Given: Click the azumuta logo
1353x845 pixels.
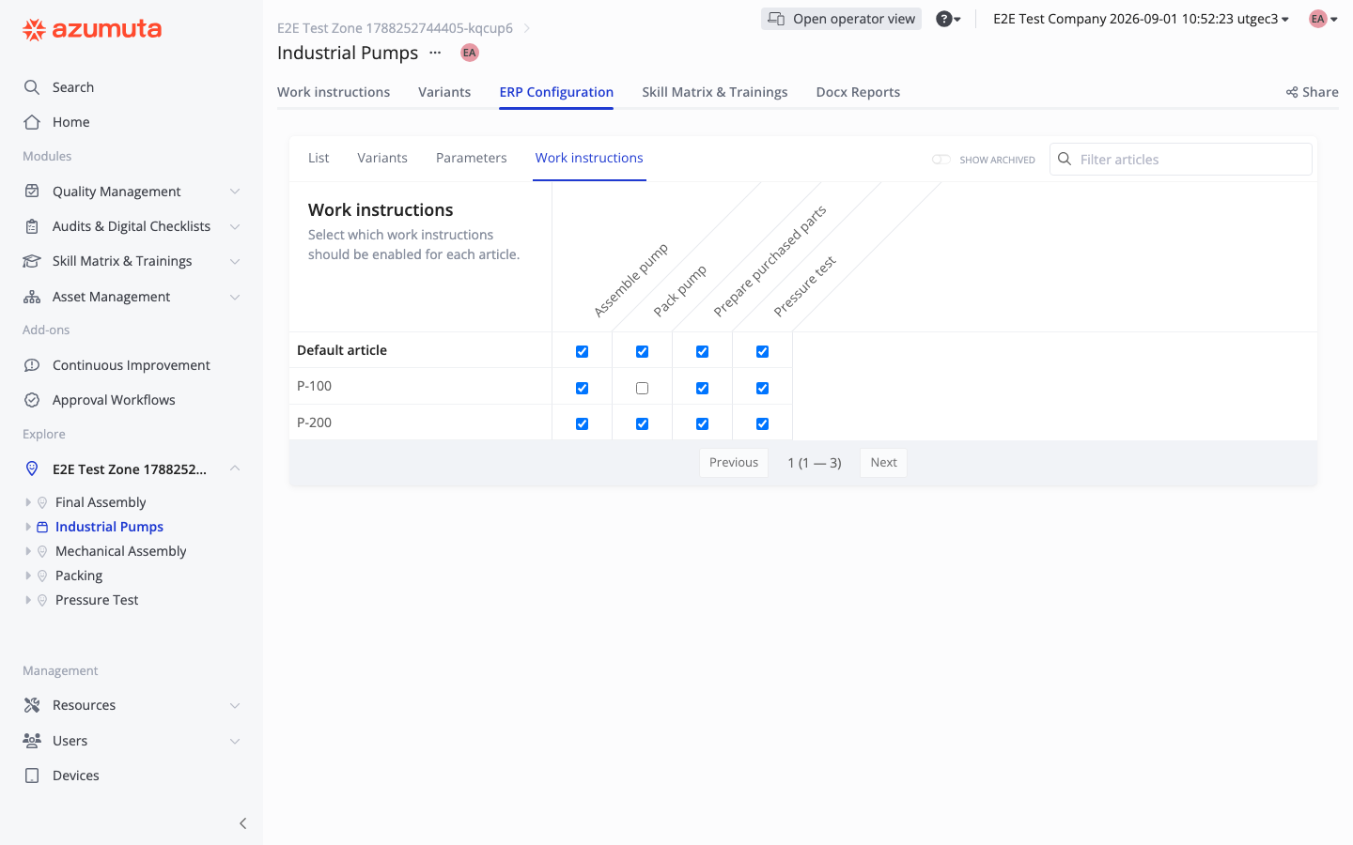Looking at the screenshot, I should click(92, 29).
